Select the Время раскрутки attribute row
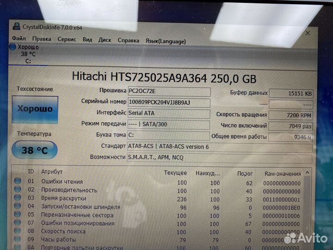 click(157, 199)
